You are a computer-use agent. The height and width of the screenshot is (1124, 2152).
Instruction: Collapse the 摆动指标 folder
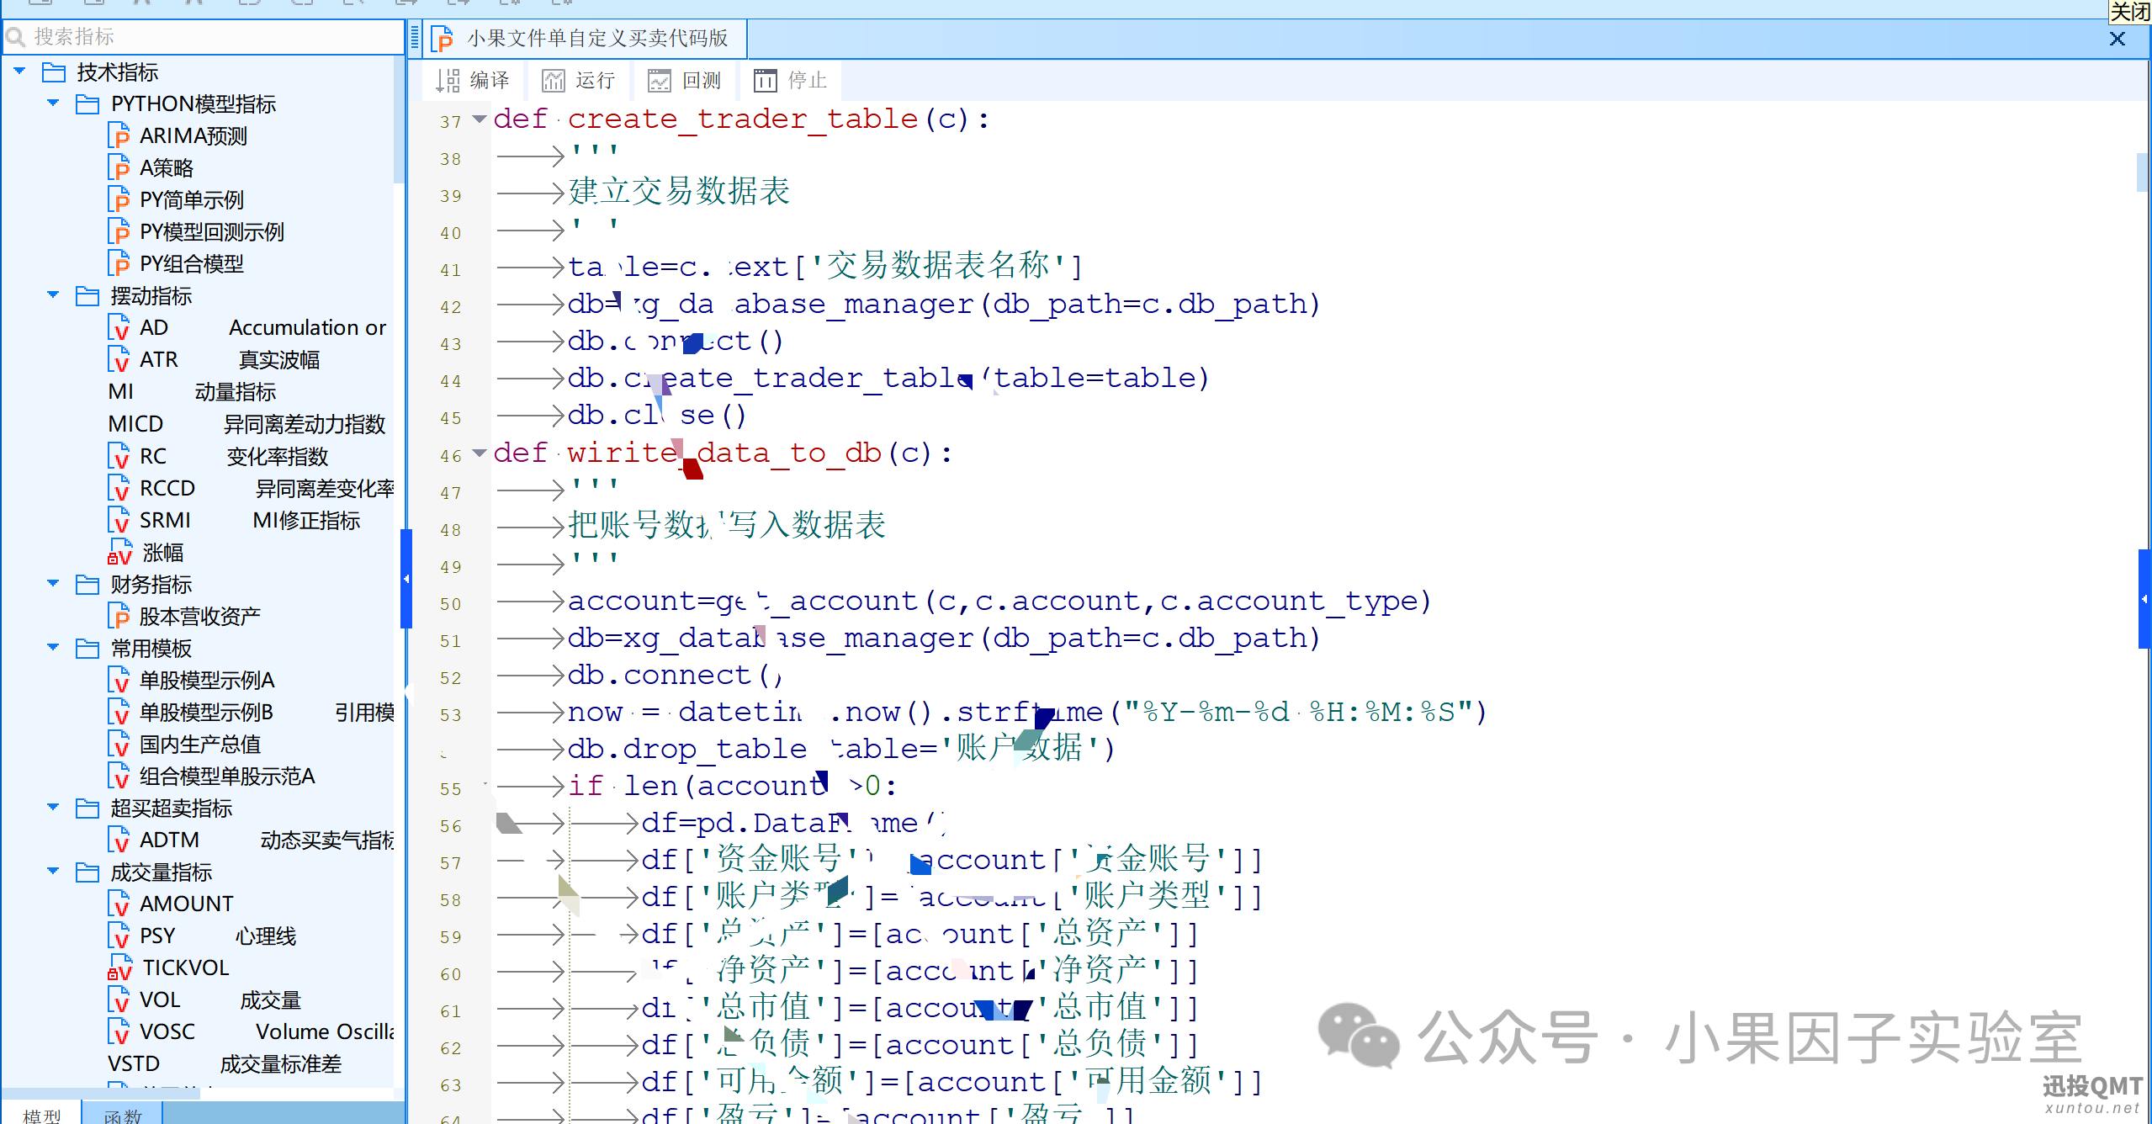pyautogui.click(x=53, y=295)
